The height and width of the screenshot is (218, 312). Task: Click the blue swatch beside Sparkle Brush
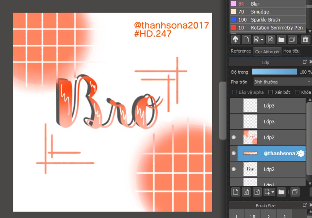tap(233, 19)
